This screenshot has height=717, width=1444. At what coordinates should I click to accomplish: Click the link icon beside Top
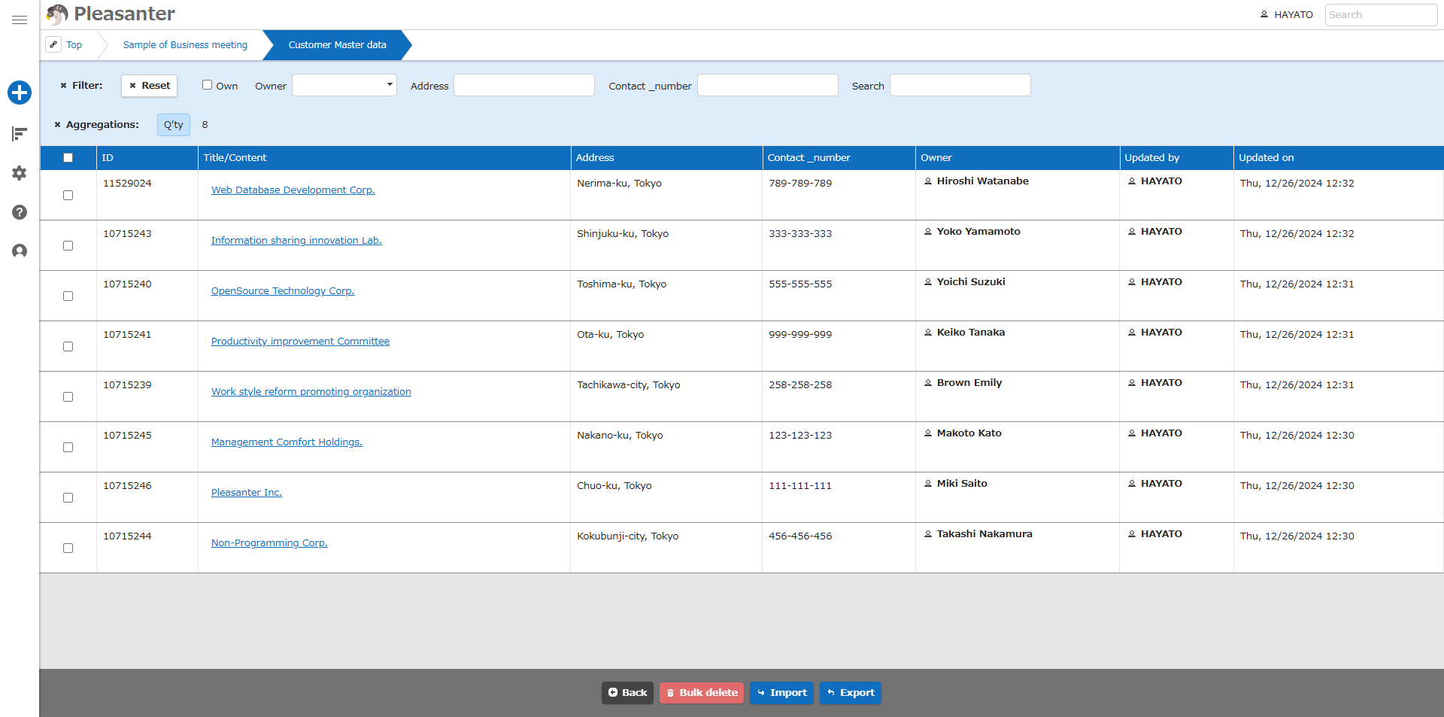pos(53,44)
